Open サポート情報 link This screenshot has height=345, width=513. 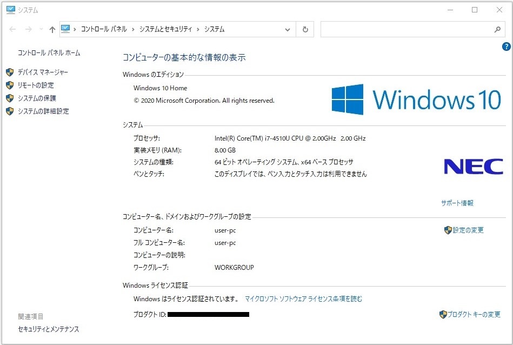coord(457,203)
